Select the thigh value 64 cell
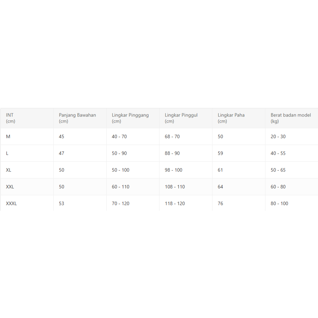Screen dimensions: 318x318 220,187
